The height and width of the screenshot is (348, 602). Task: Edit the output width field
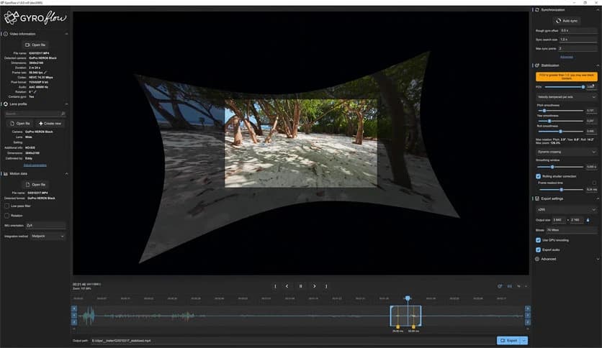click(560, 220)
